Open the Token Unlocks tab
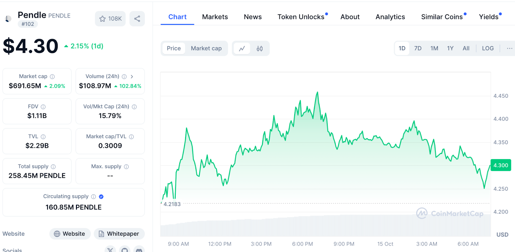The image size is (515, 252). click(301, 17)
